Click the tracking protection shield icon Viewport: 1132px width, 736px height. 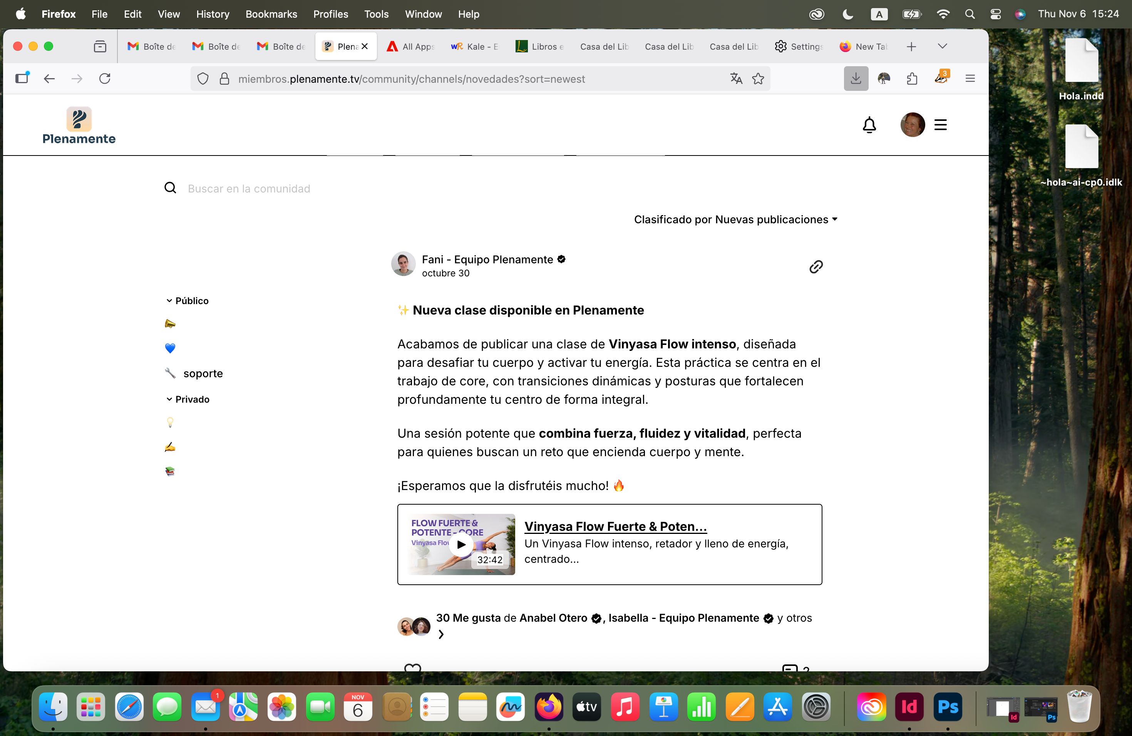[203, 79]
